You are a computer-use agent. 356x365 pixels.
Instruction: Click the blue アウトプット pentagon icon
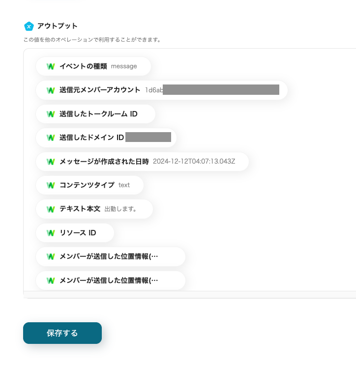click(x=29, y=26)
